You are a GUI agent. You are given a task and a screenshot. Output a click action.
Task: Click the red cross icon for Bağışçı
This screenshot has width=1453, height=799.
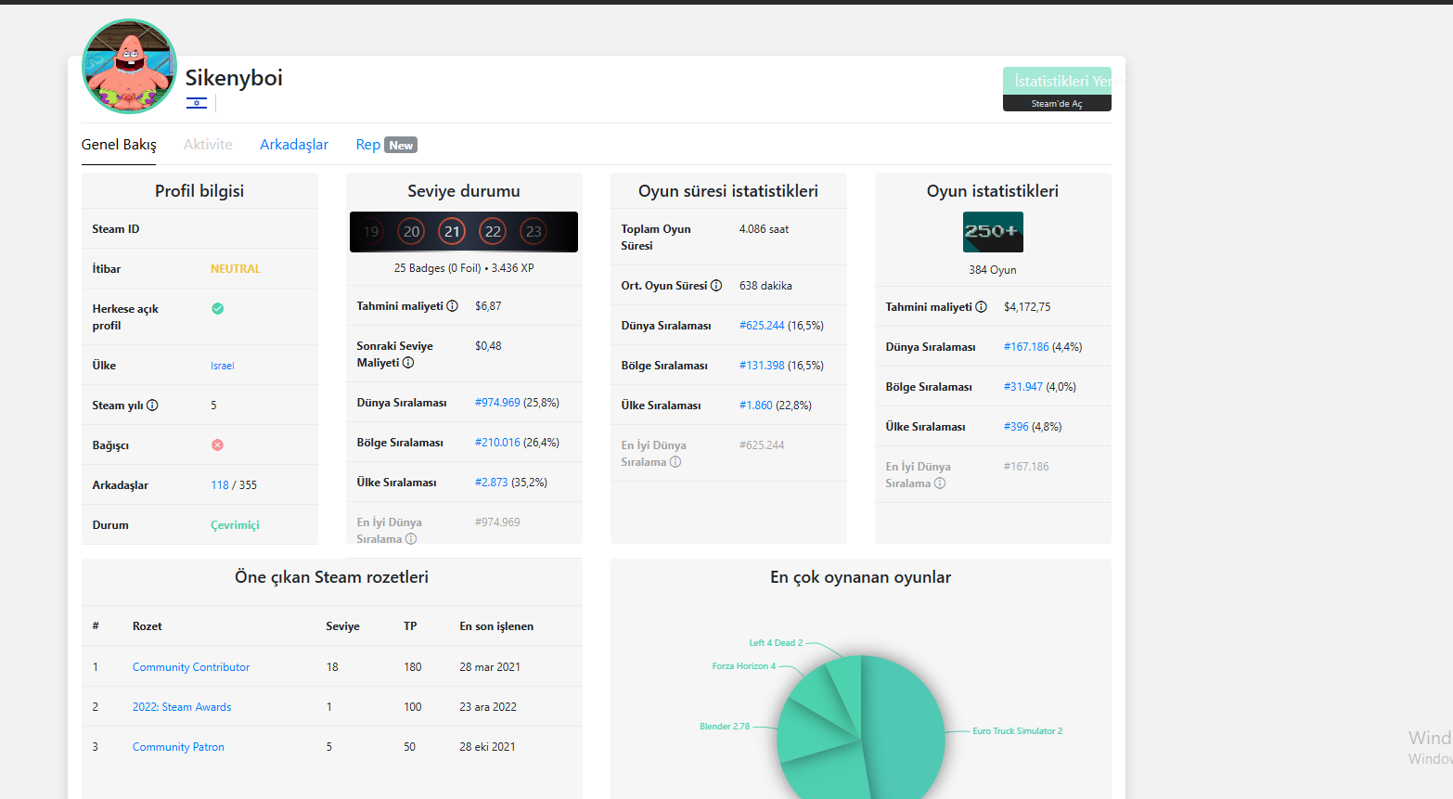click(217, 445)
